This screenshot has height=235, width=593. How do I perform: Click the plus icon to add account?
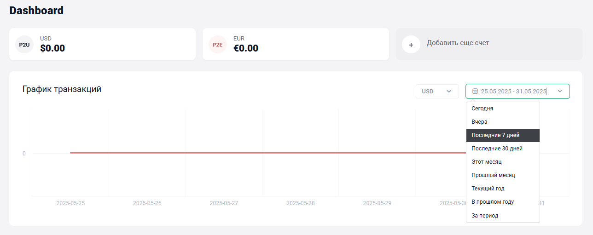point(411,45)
